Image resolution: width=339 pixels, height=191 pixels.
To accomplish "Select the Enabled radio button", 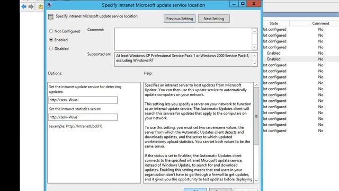I will [51, 40].
